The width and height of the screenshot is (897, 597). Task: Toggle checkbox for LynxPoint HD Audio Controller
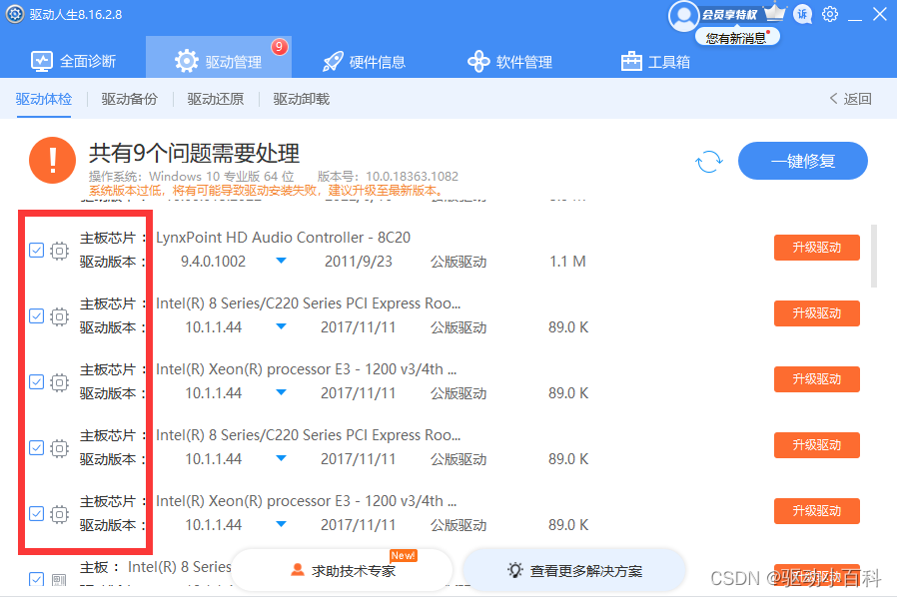click(x=37, y=251)
